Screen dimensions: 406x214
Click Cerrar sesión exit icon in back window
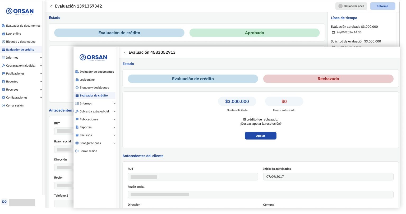[x=3, y=105]
